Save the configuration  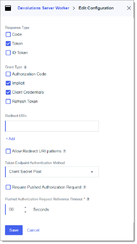tap(14, 230)
